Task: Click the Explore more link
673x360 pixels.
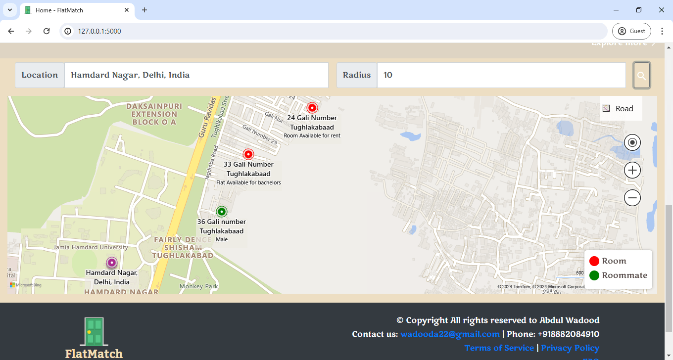Action: click(624, 44)
